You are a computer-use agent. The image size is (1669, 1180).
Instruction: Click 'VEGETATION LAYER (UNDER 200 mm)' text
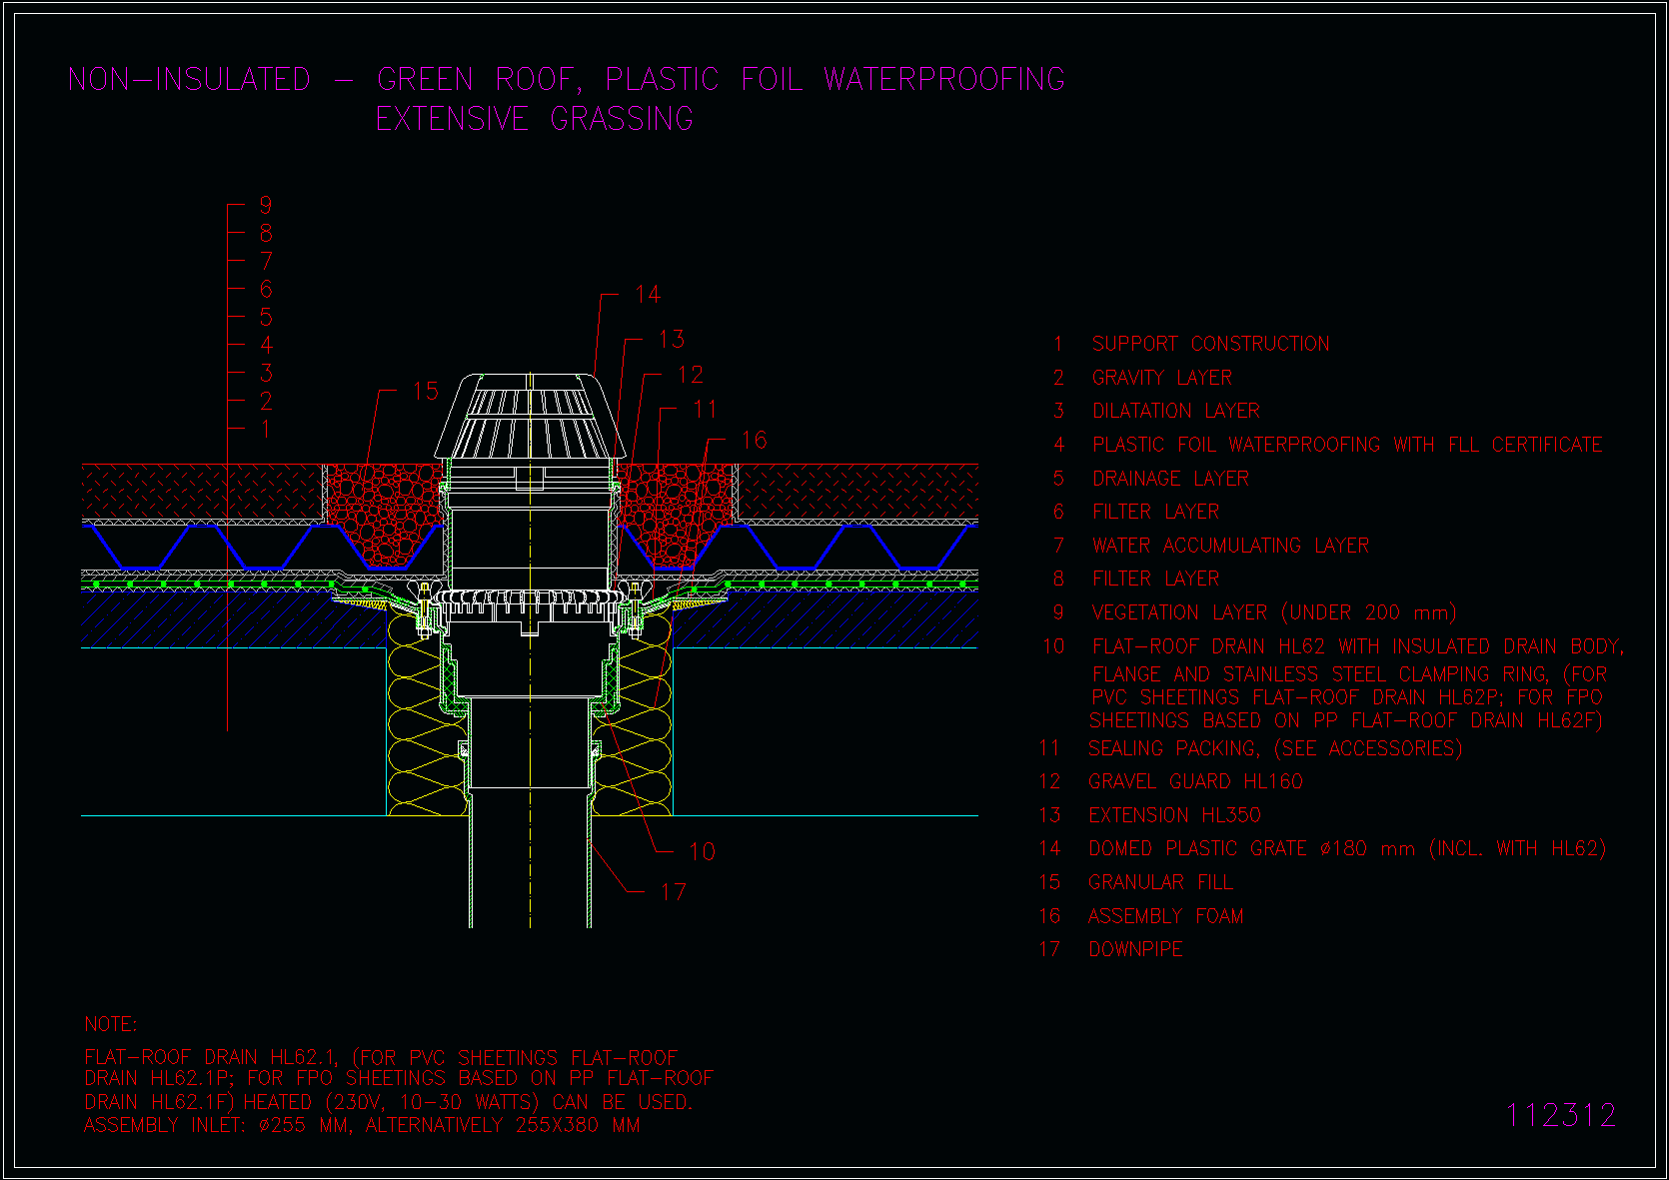click(1274, 612)
